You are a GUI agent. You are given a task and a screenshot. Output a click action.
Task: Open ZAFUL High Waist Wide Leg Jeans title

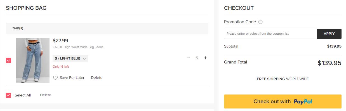pyautogui.click(x=78, y=47)
